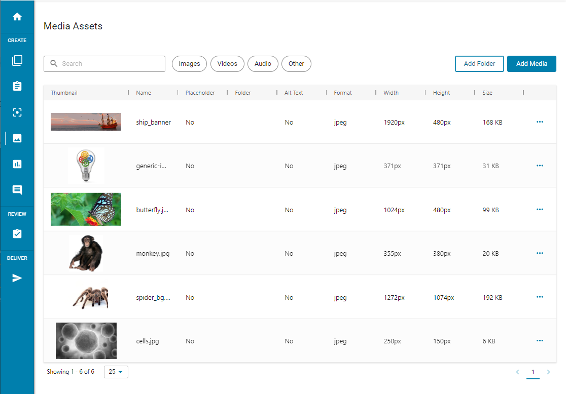Click the Showing 1 - 6 of 6 text
This screenshot has height=394, width=566.
(x=70, y=372)
